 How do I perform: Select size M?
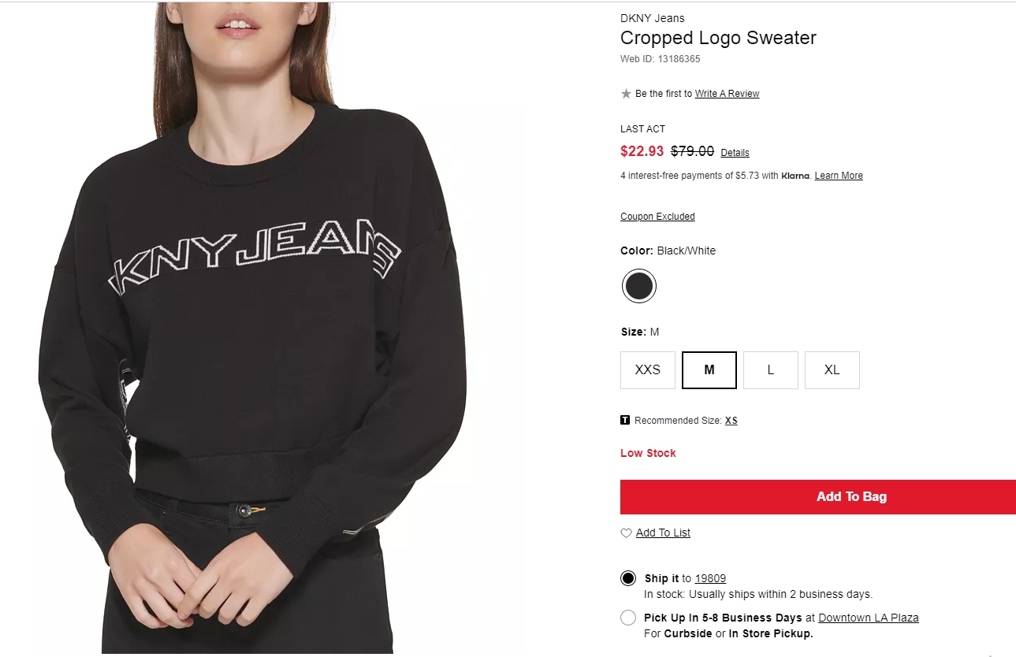pyautogui.click(x=709, y=370)
